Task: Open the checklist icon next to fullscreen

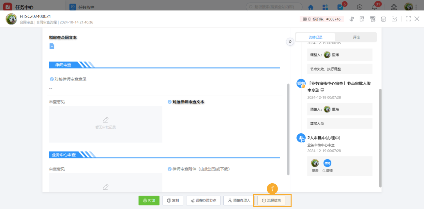Action: click(x=394, y=19)
